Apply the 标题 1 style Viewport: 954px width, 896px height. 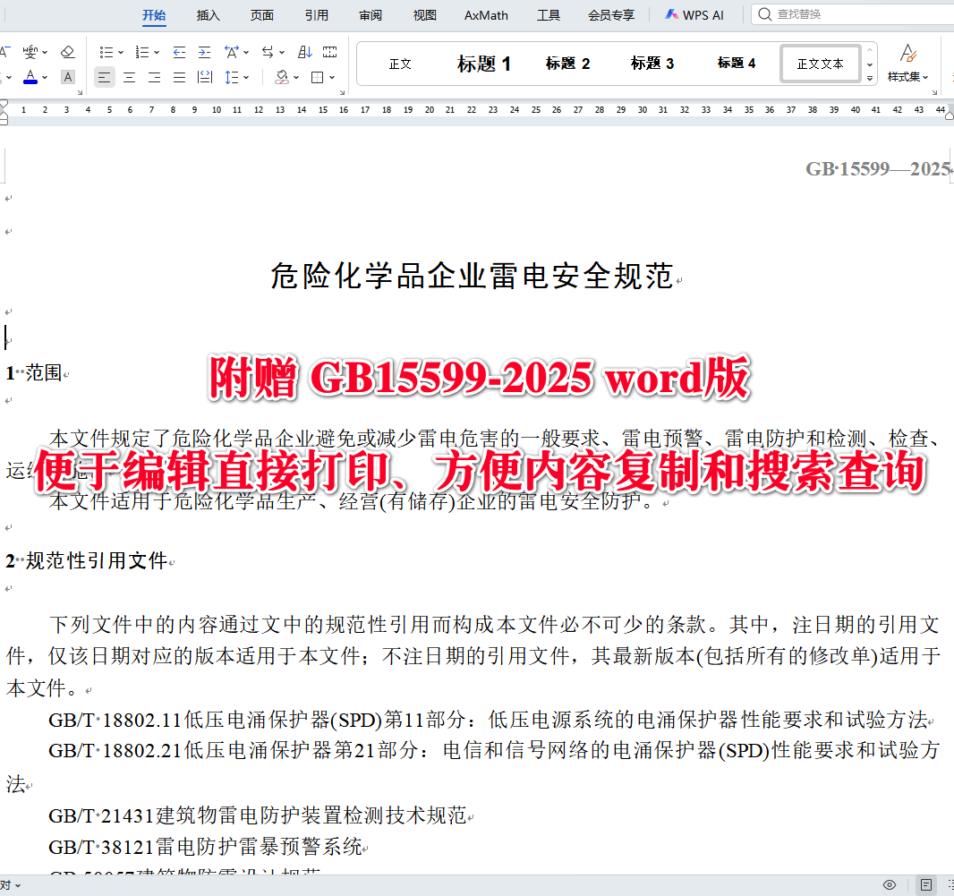[483, 63]
